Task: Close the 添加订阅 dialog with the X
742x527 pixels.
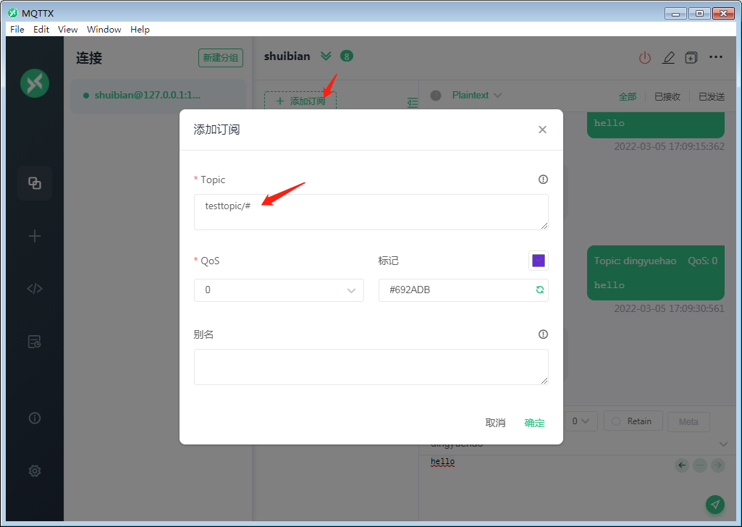Action: pos(542,130)
